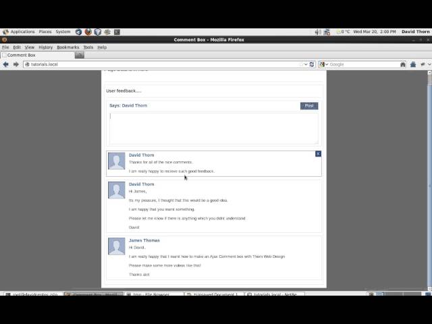Switch to the tutorials.local NetBeans taskbar window

pyautogui.click(x=275, y=294)
